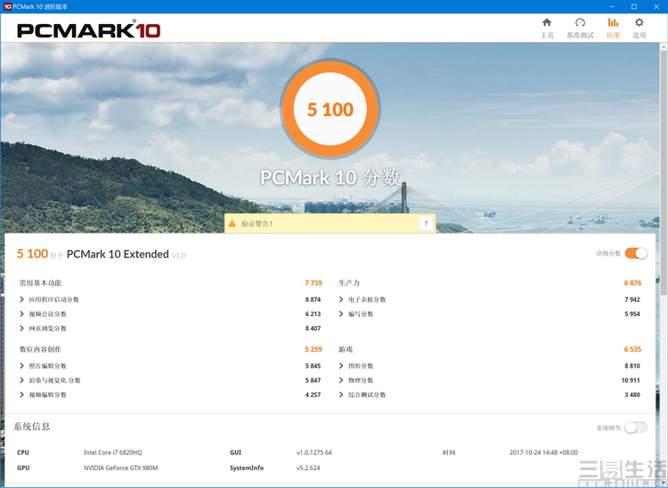Image resolution: width=668 pixels, height=488 pixels.
Task: Click the 结果 tab label
Action: (x=613, y=36)
